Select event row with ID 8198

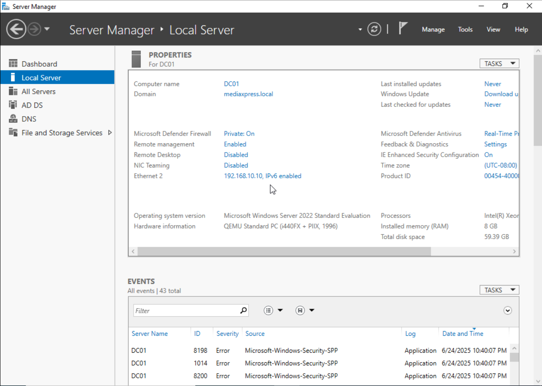[319, 350]
